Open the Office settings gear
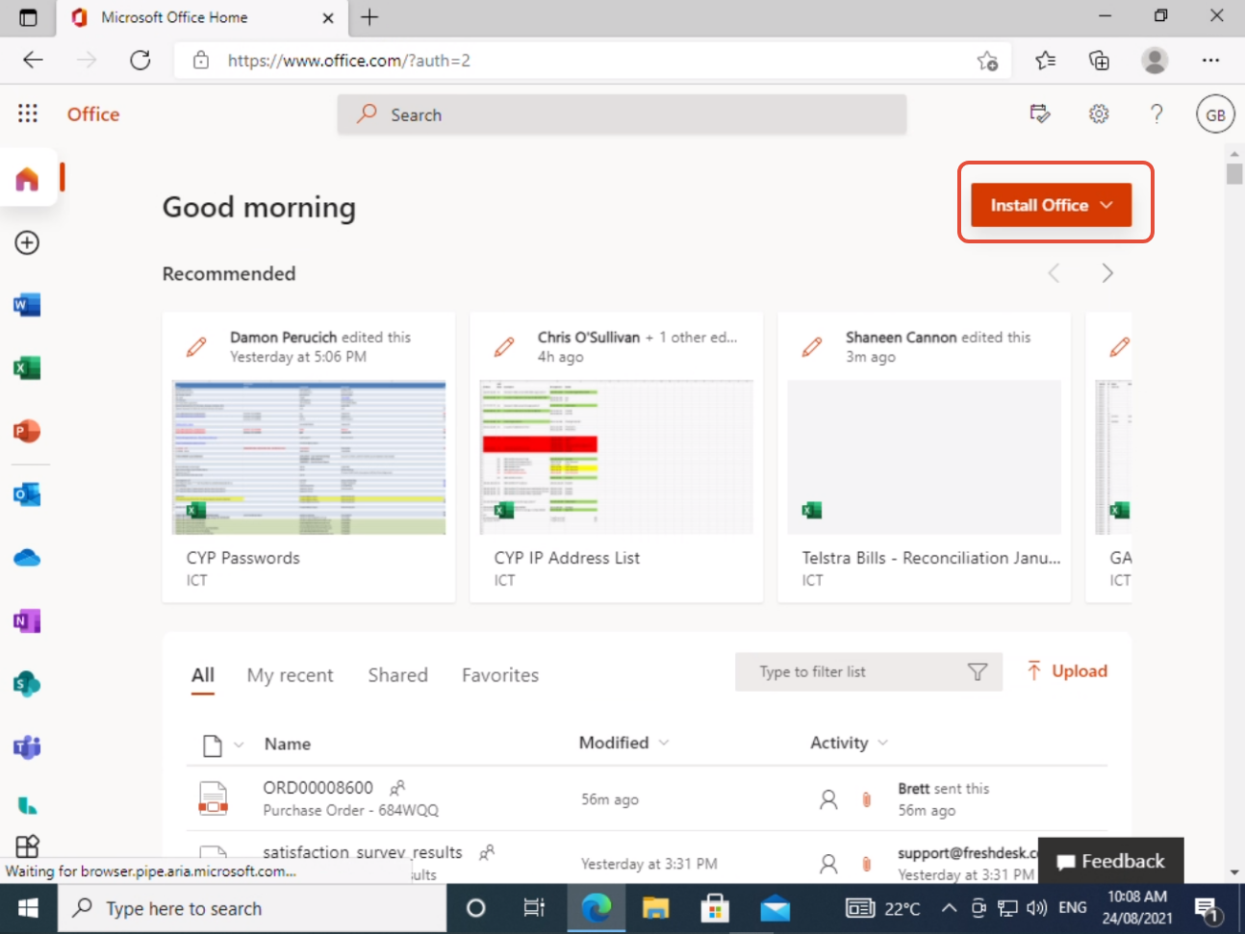1245x934 pixels. coord(1099,114)
